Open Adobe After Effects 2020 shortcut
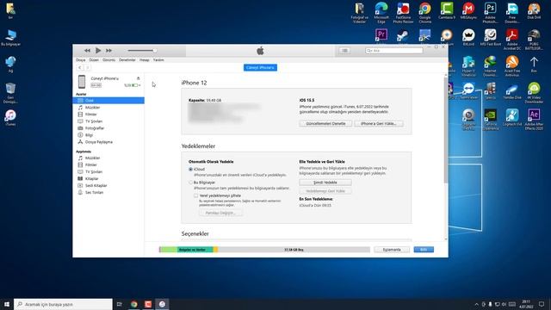The image size is (551, 310). coord(534,120)
